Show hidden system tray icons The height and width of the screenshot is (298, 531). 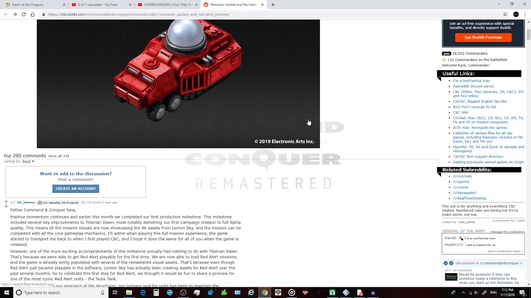[x=463, y=293]
